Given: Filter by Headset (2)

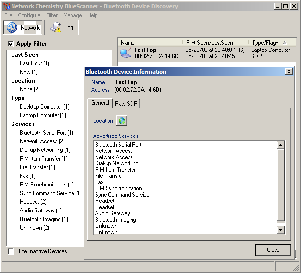Looking at the screenshot, I should [33, 202].
